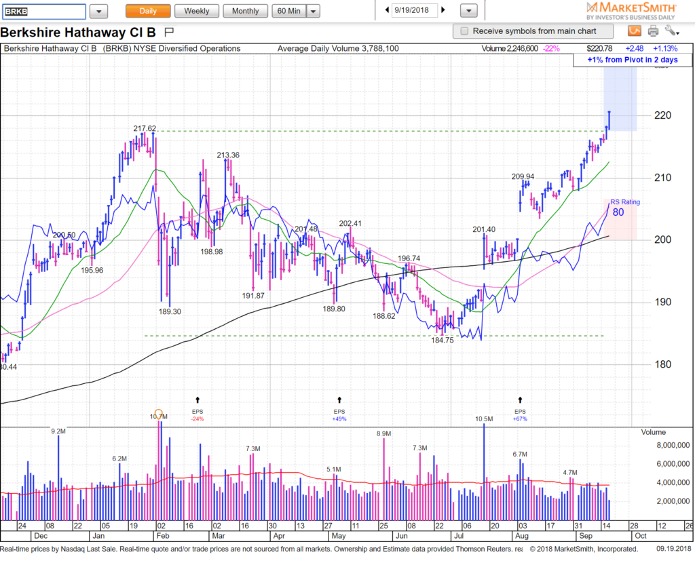Select Average Daily Volume 3,788,100 text
Viewport: 695px width, 561px height.
point(338,49)
